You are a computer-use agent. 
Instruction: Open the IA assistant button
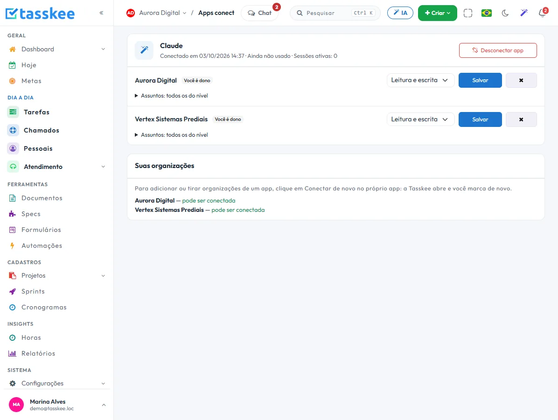coord(400,13)
